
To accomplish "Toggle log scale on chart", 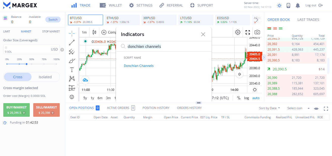I will coord(246,98).
